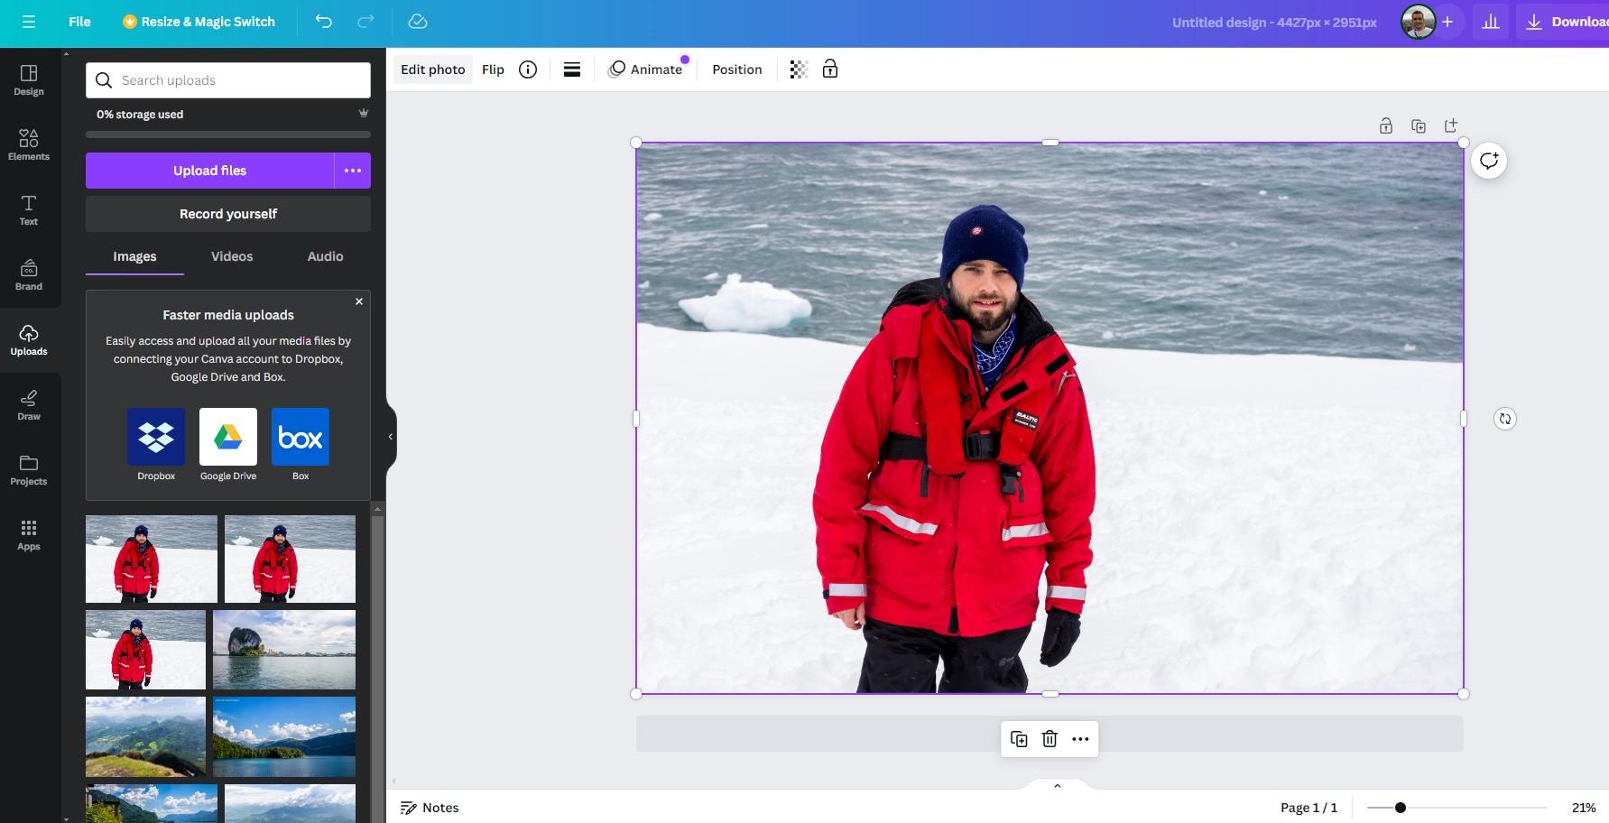
Task: Check cloud save status icon
Action: pyautogui.click(x=418, y=22)
